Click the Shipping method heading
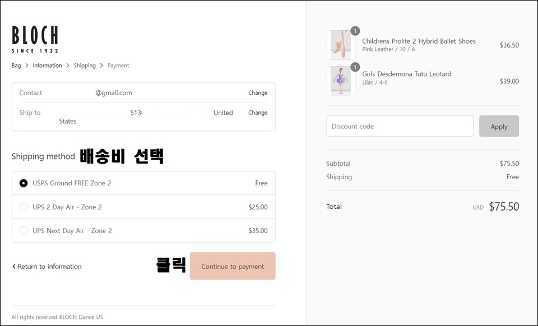The height and width of the screenshot is (326, 538). (43, 156)
